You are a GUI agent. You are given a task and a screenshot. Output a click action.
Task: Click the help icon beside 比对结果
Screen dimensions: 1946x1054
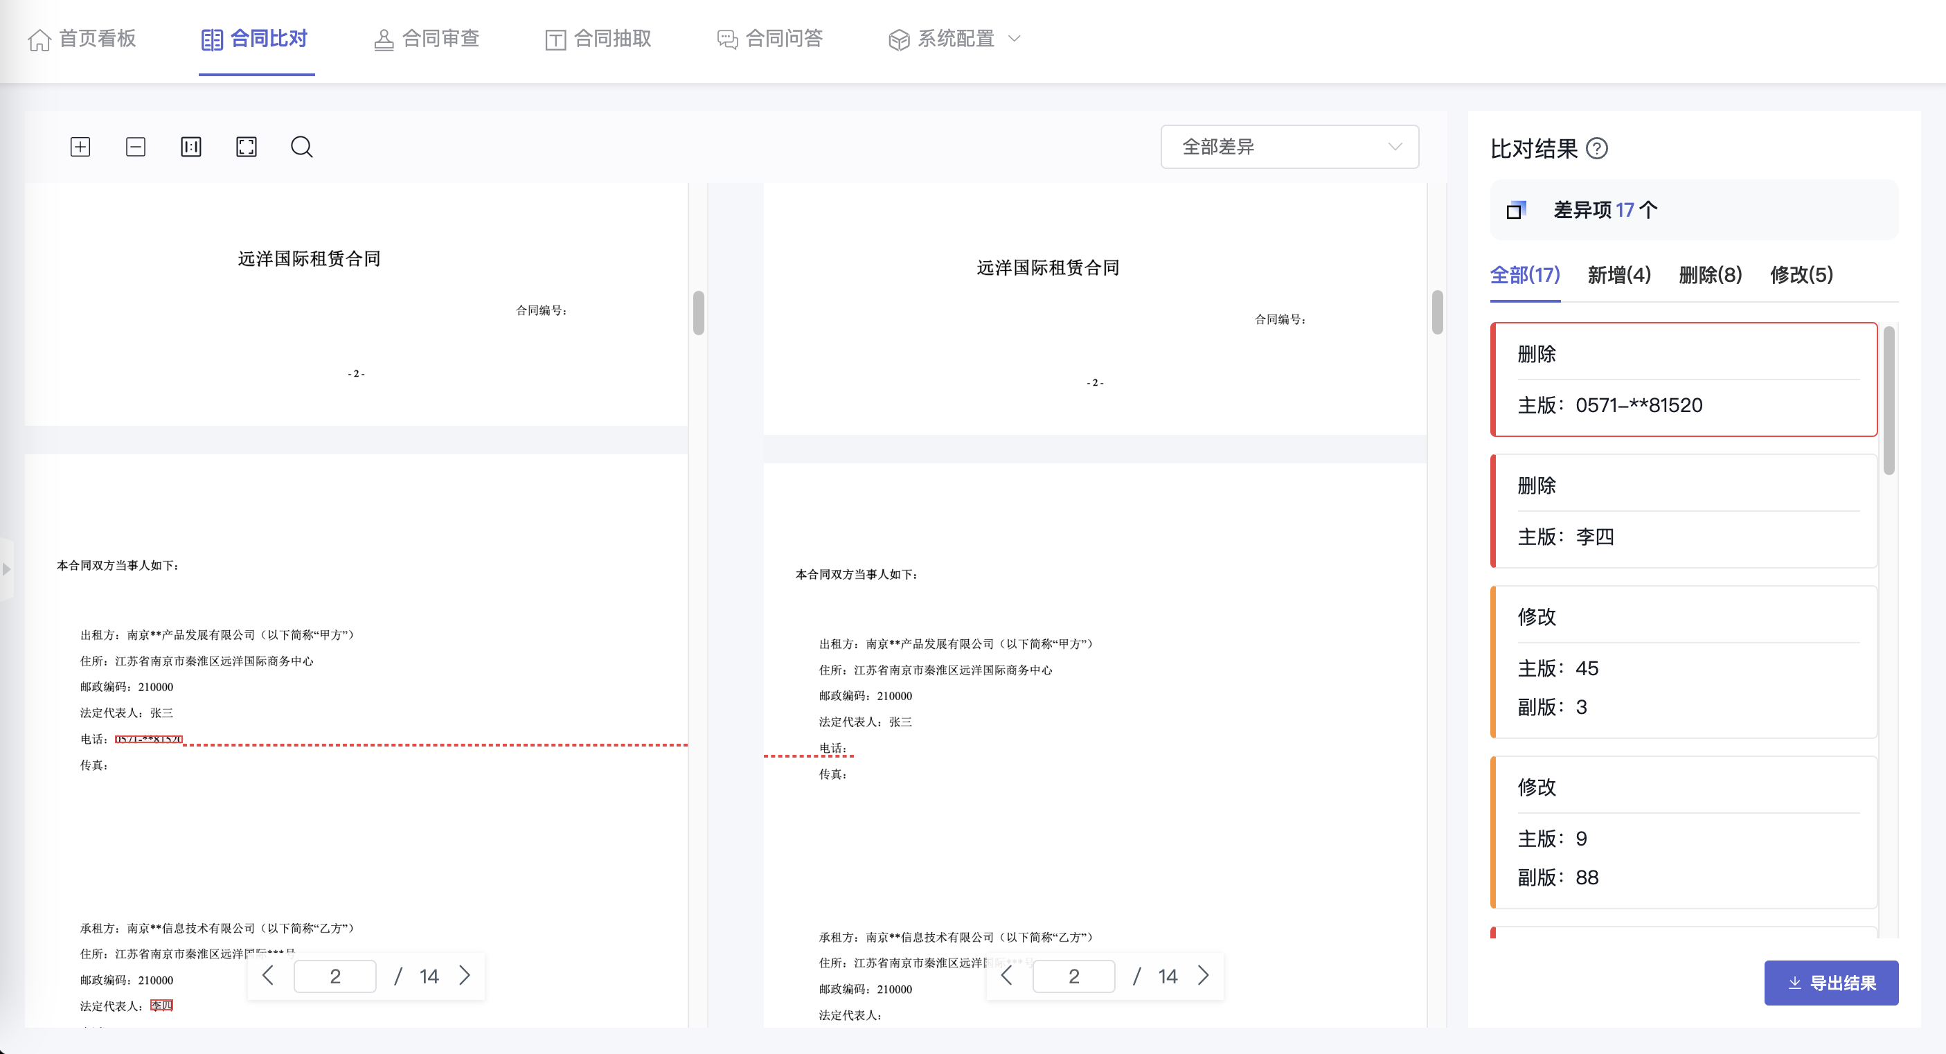click(x=1596, y=149)
